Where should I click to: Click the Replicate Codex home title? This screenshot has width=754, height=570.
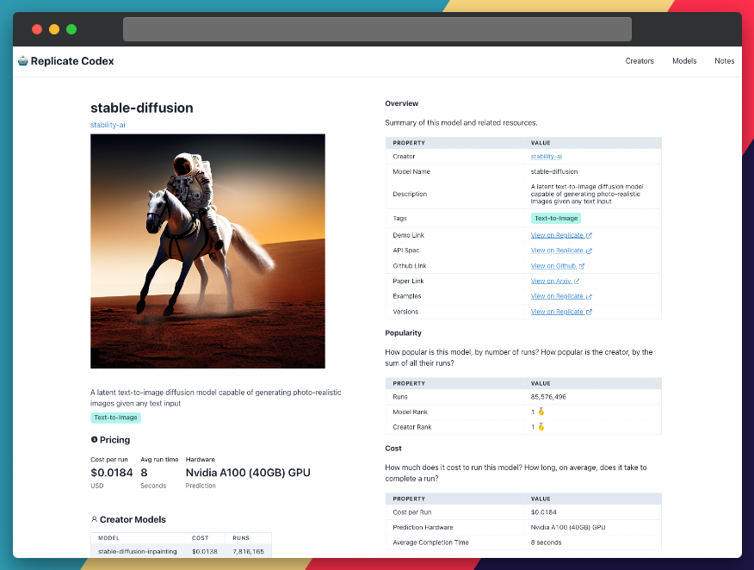[72, 61]
